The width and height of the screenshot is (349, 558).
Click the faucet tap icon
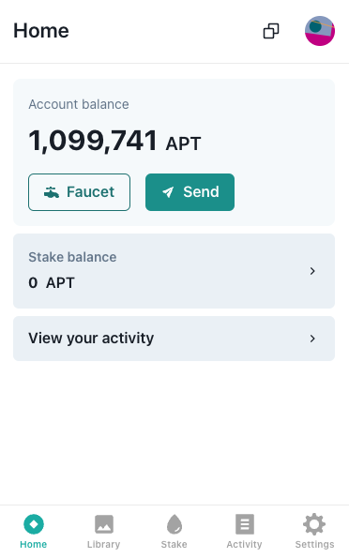click(x=52, y=192)
